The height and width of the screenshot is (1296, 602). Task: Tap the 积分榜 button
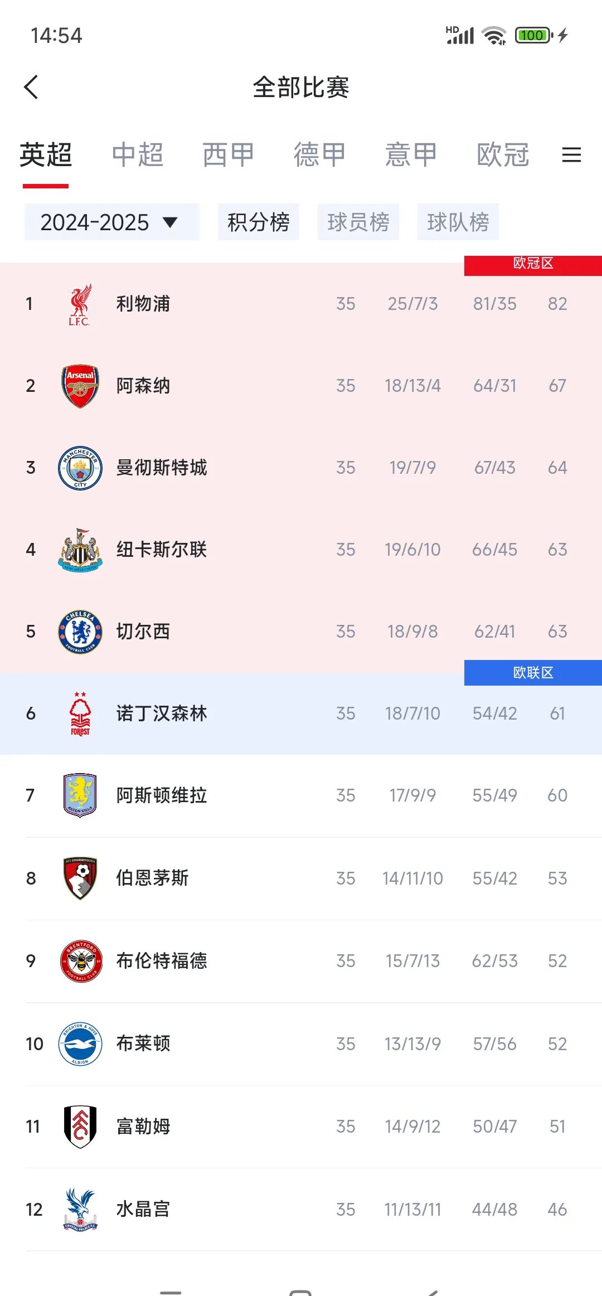258,221
